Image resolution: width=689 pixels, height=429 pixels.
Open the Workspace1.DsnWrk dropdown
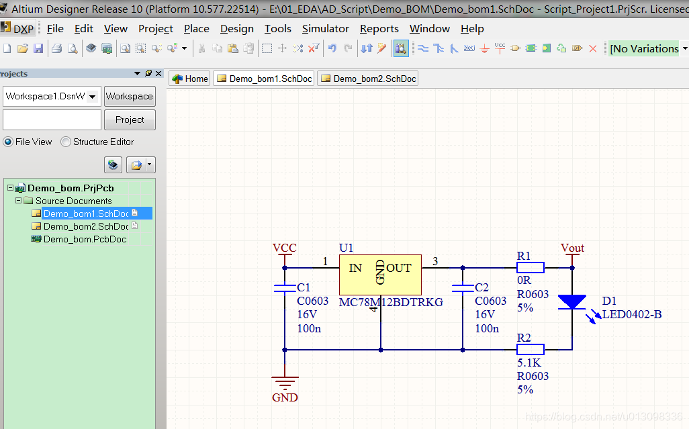(92, 97)
